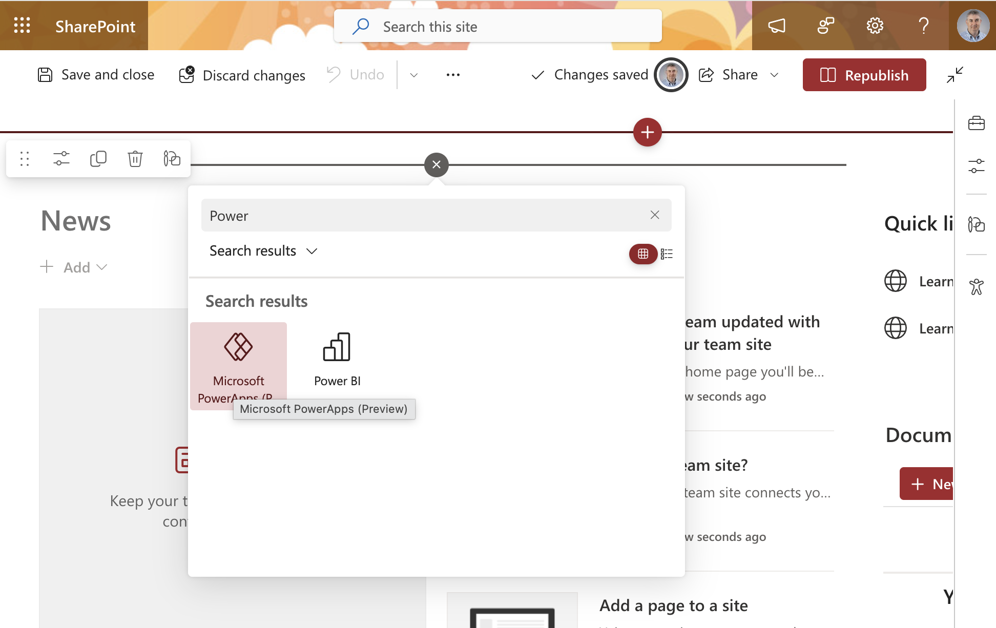Click the Share button

coord(728,75)
